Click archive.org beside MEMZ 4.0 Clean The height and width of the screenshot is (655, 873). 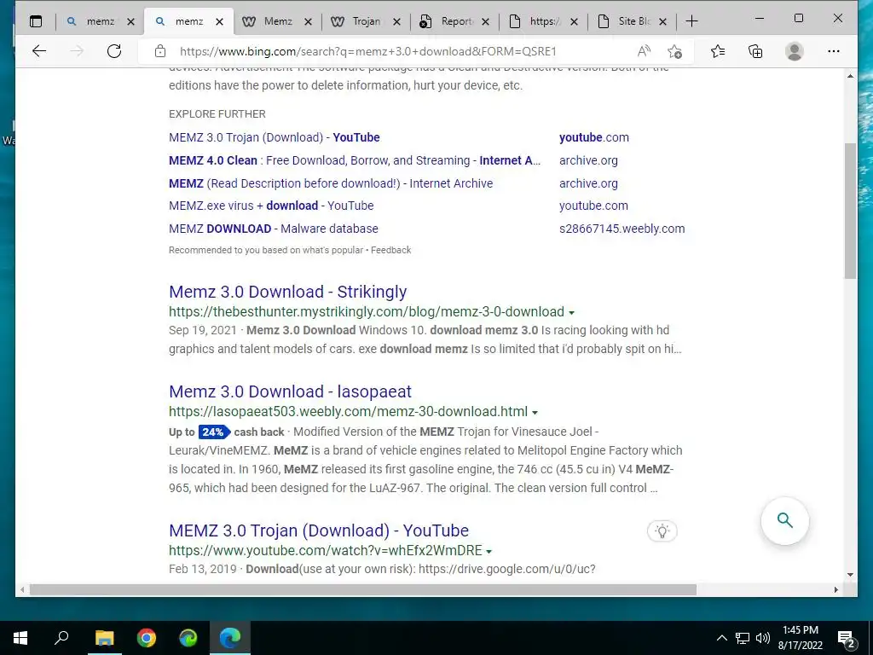pyautogui.click(x=588, y=160)
